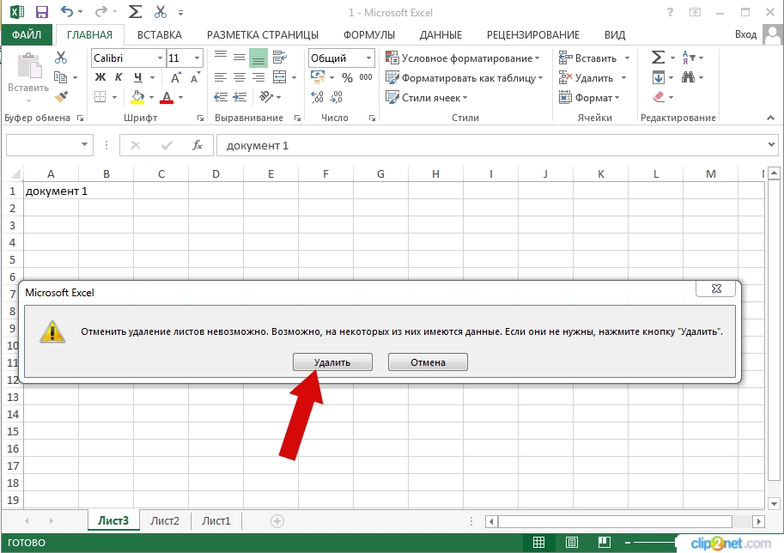Click the cell borders icon
The image size is (784, 553).
point(100,97)
